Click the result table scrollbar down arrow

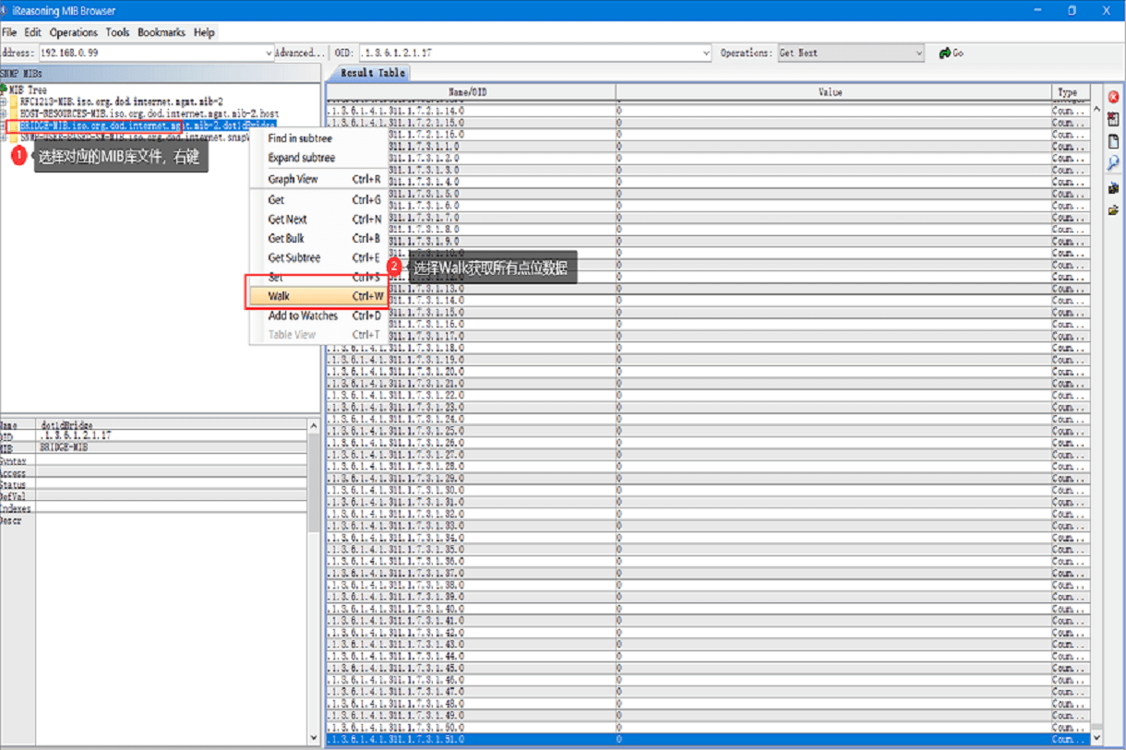pos(1096,737)
